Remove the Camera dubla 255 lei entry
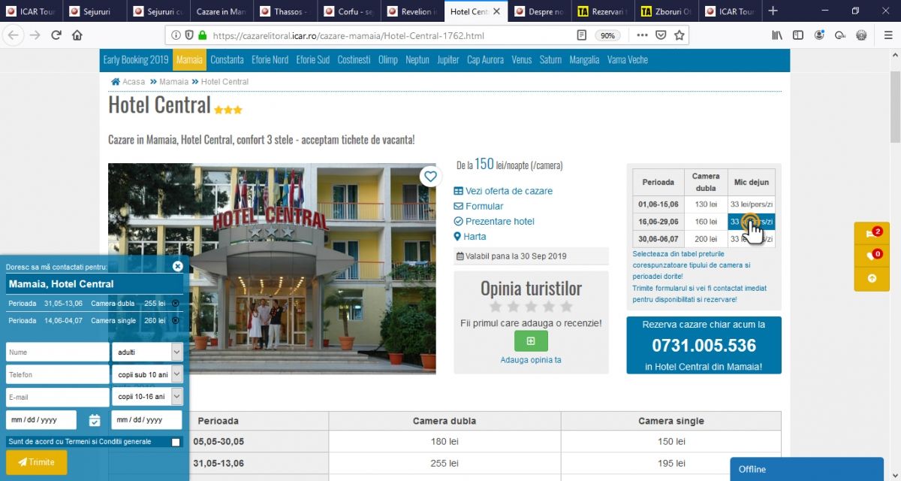This screenshot has height=481, width=901. pyautogui.click(x=175, y=304)
